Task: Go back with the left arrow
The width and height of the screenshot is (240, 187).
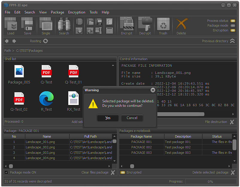Action: (x=7, y=41)
